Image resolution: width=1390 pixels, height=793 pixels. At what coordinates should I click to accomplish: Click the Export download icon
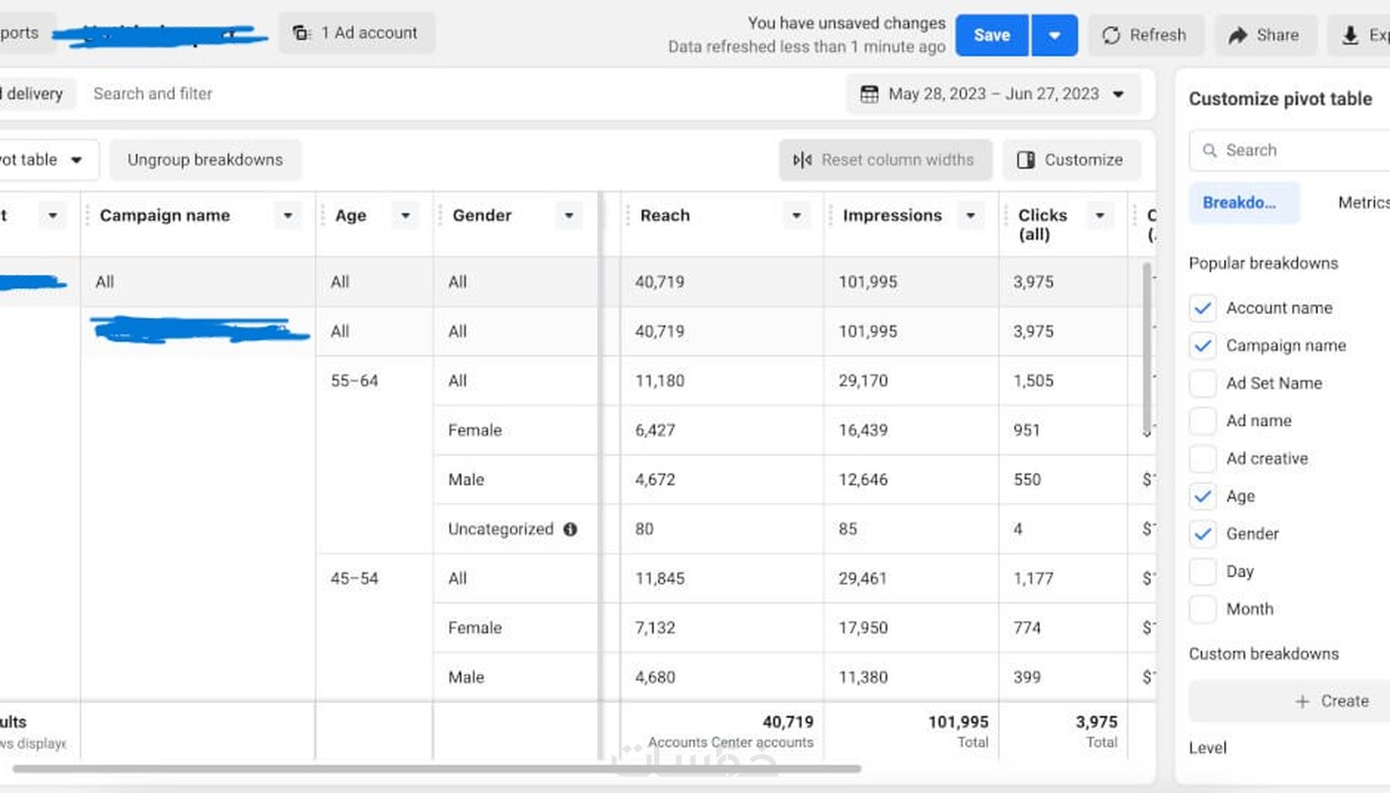pos(1350,35)
